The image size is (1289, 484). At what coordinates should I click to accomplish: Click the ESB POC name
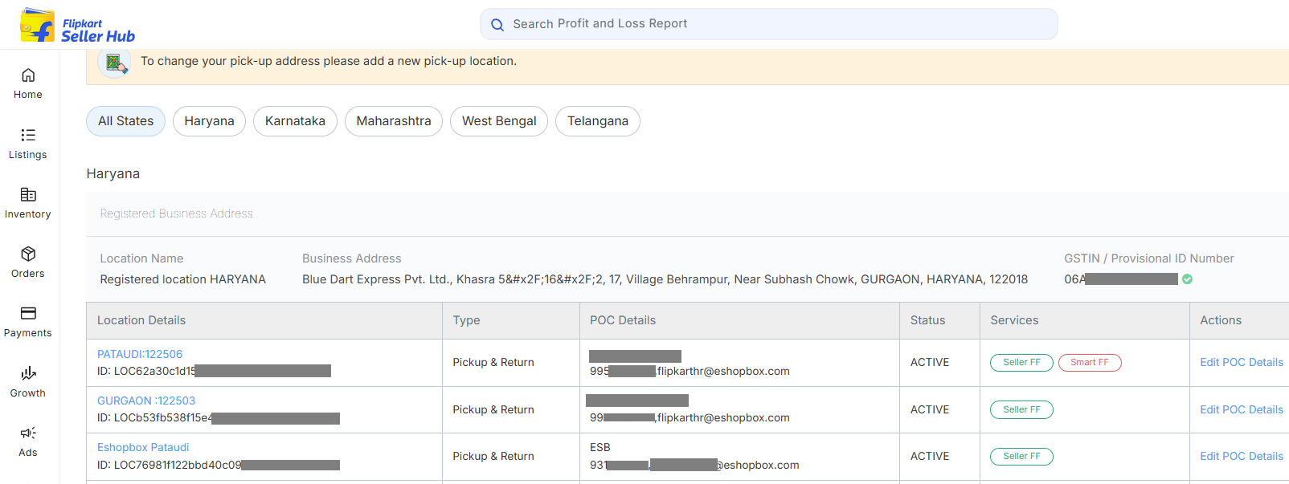[599, 447]
